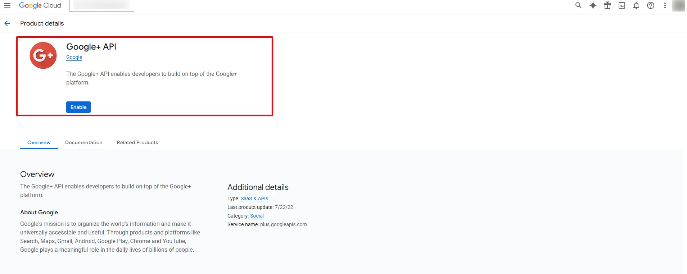687x274 pixels.
Task: Go back with the arrow icon
Action: (x=7, y=23)
